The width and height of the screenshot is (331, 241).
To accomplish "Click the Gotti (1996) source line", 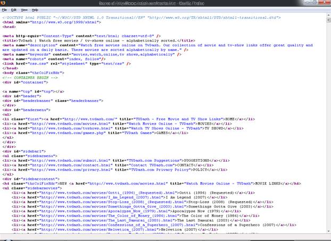I will (x=133, y=193).
